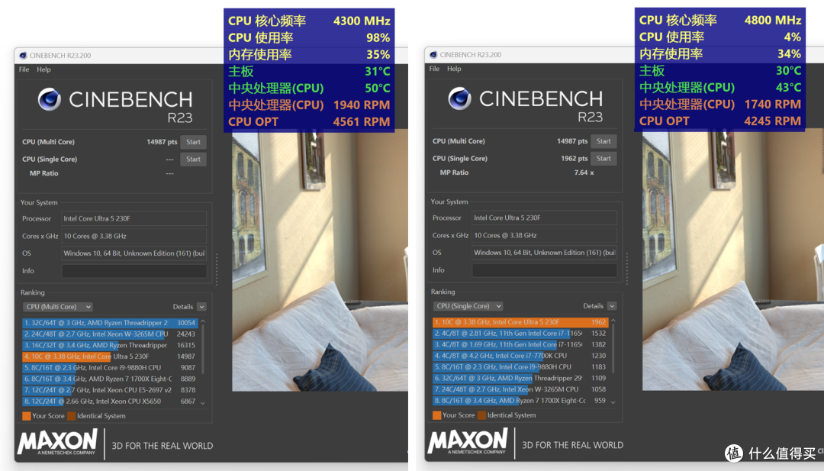Select Xeon X5650 6867 row

point(110,401)
